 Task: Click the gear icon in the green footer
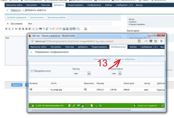tap(101, 106)
